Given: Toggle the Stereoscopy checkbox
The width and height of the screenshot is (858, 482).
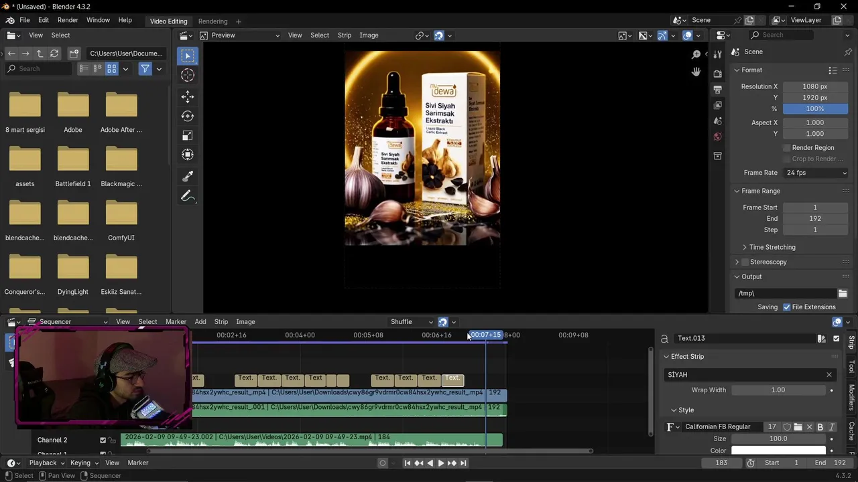Looking at the screenshot, I should tap(745, 262).
